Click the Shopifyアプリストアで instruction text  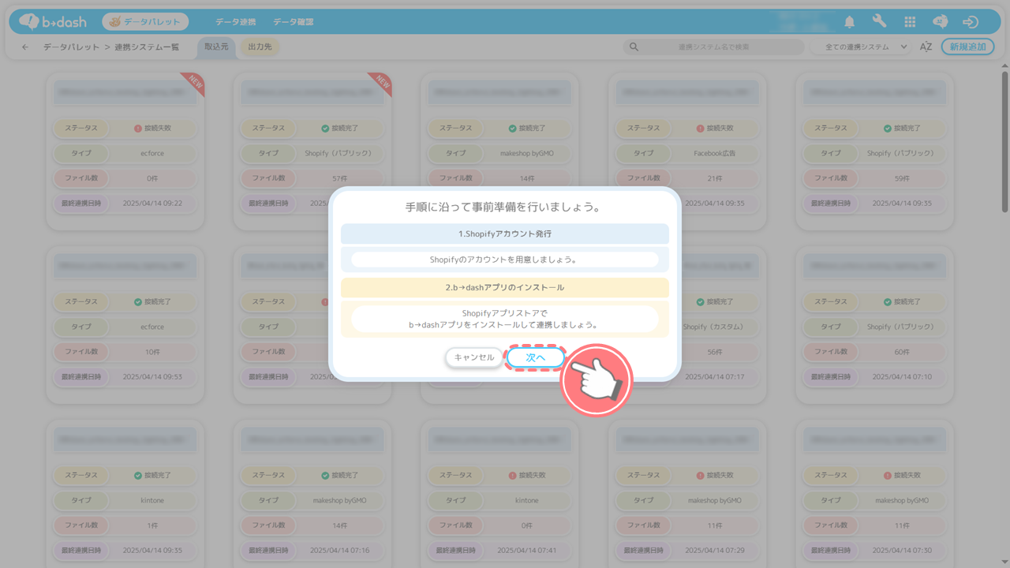point(505,313)
